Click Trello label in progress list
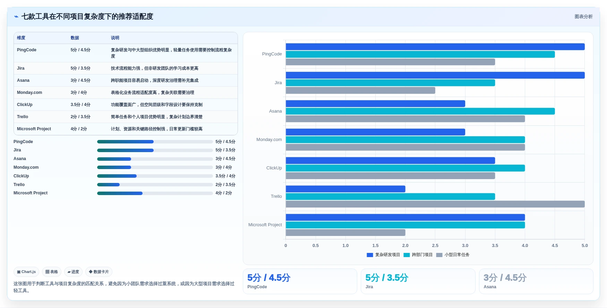 tap(19, 185)
